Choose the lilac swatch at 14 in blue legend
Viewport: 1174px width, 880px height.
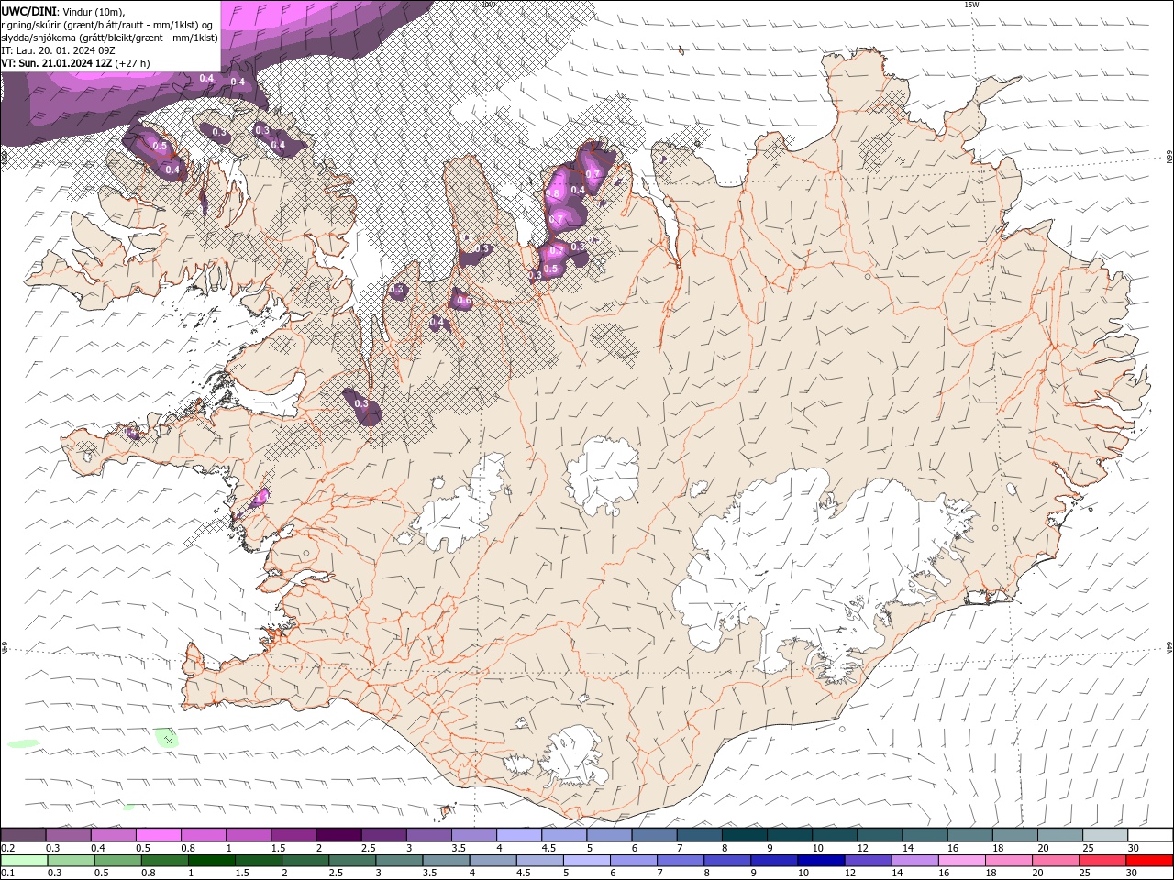pyautogui.click(x=914, y=861)
